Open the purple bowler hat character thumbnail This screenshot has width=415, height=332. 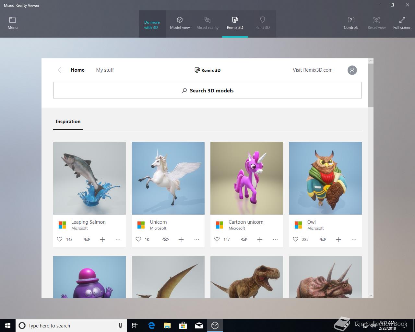(x=89, y=277)
